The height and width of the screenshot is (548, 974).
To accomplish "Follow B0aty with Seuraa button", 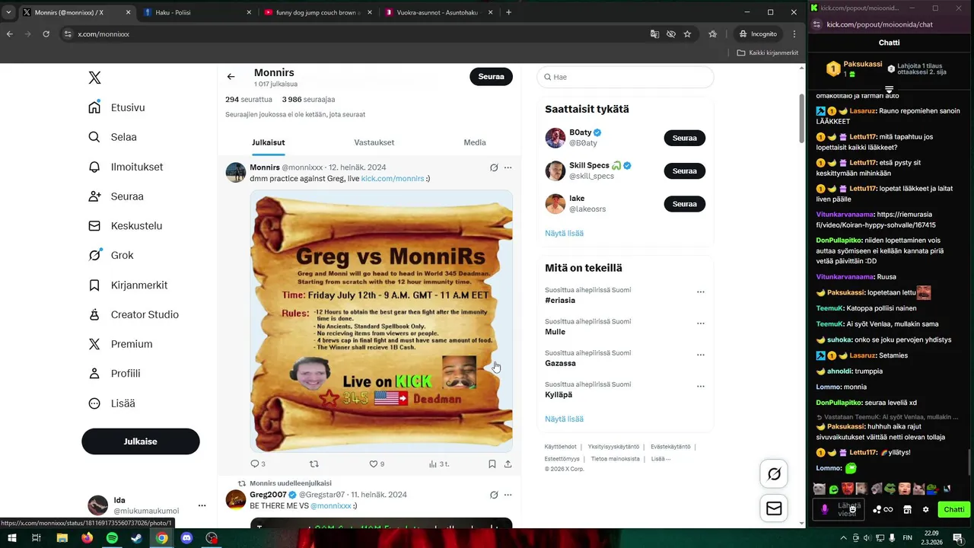I will 685,138.
